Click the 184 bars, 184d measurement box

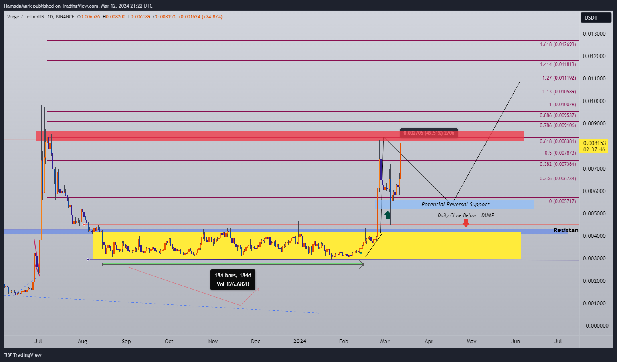pyautogui.click(x=233, y=280)
